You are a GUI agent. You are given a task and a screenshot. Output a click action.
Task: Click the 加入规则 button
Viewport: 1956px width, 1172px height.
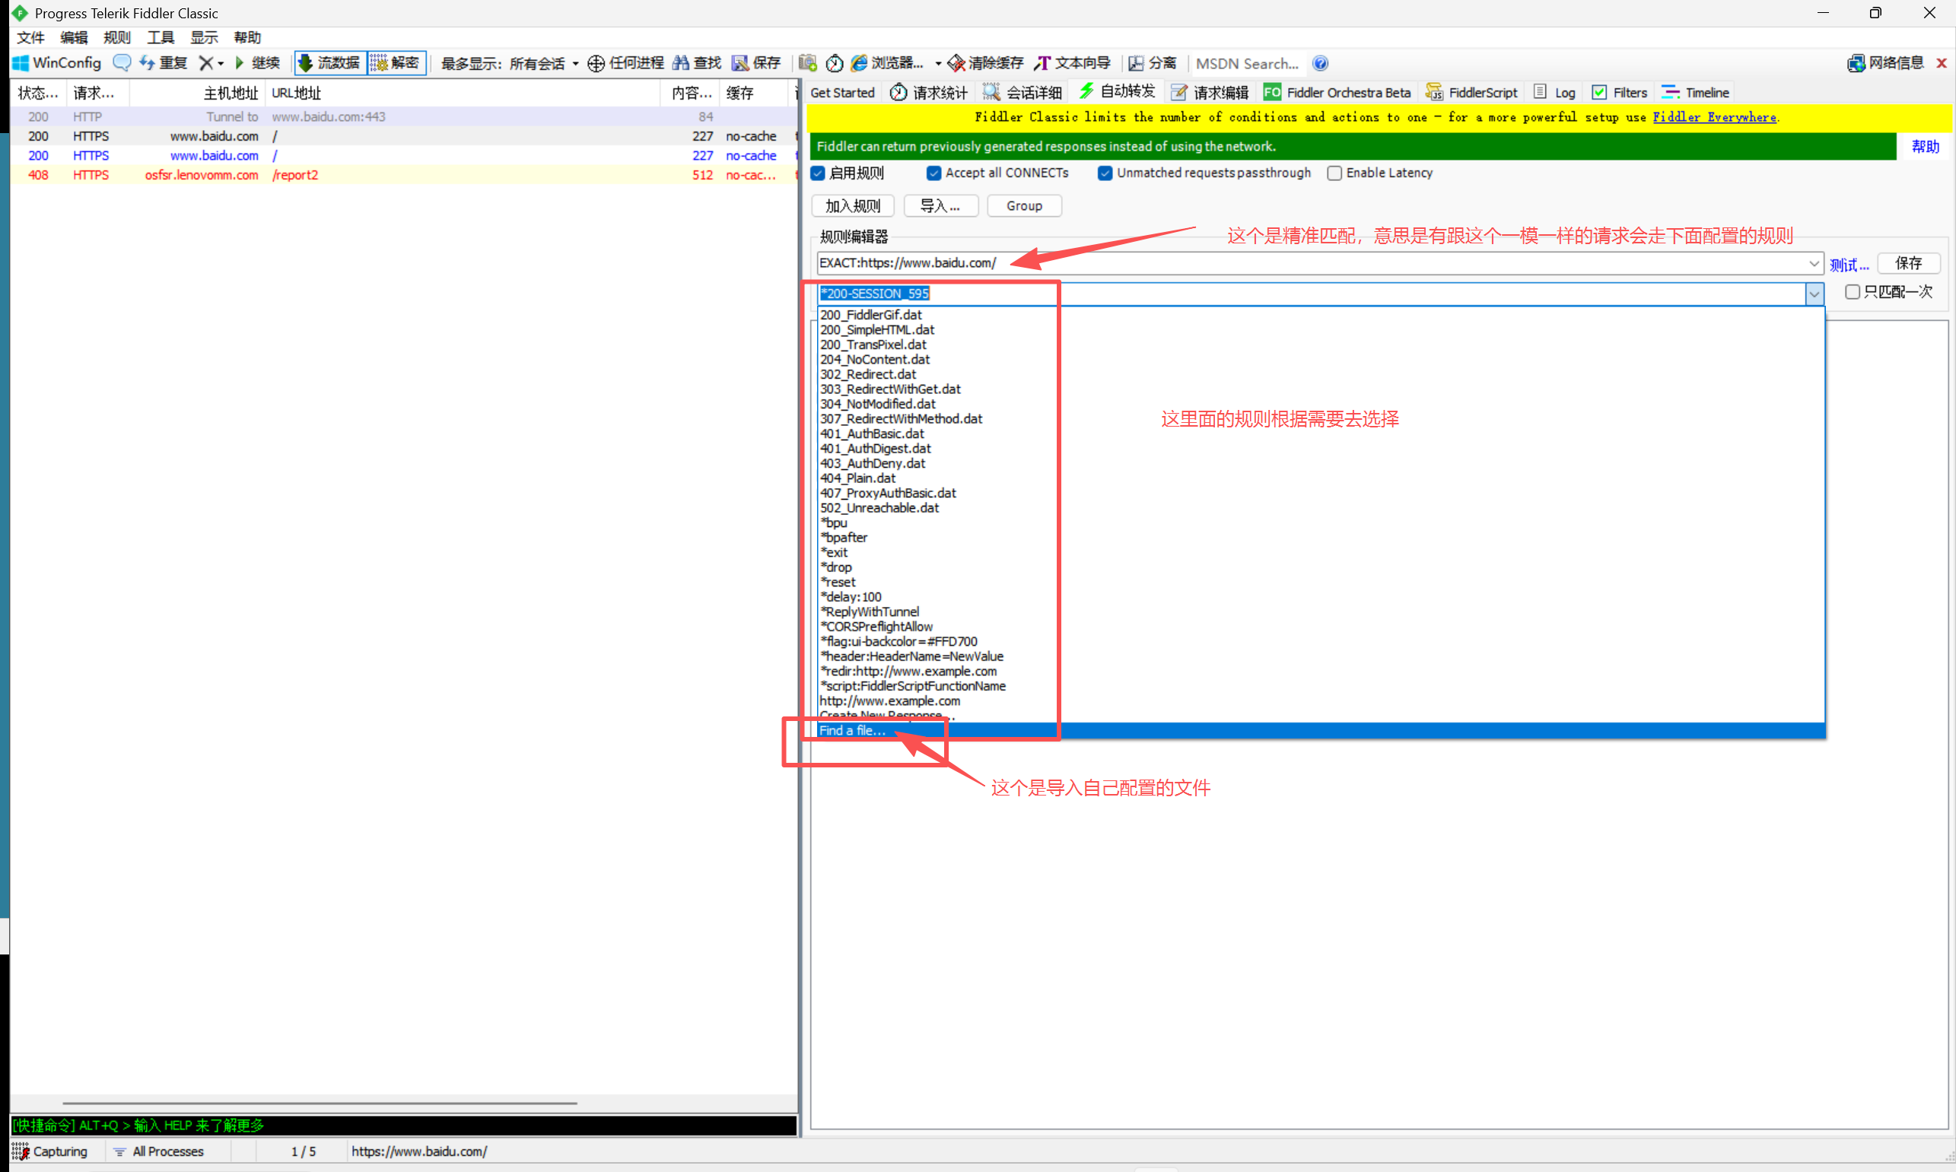pyautogui.click(x=852, y=206)
